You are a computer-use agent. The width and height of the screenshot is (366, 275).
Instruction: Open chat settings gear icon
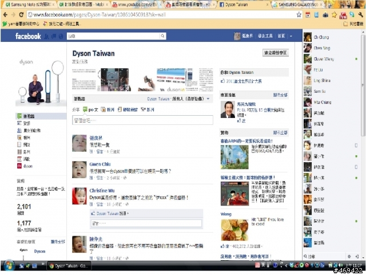coord(349,257)
